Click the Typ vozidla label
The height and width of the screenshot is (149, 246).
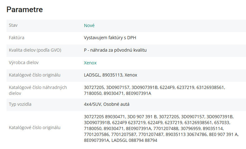click(x=20, y=104)
